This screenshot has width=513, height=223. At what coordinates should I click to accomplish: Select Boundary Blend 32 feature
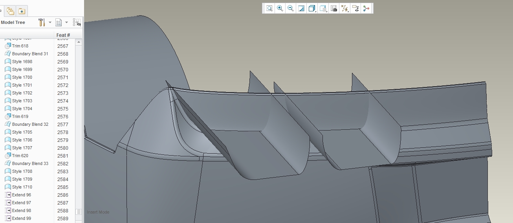point(30,124)
